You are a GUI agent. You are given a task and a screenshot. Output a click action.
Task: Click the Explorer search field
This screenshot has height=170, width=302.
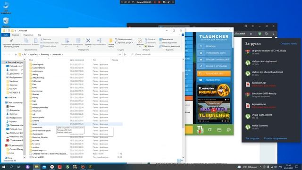point(156,55)
